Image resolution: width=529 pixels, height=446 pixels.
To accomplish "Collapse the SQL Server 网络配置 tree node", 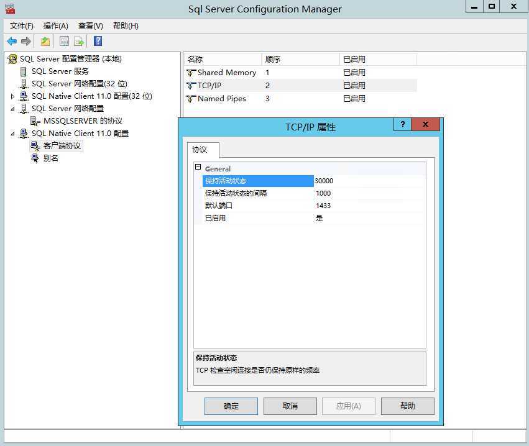I will point(12,109).
